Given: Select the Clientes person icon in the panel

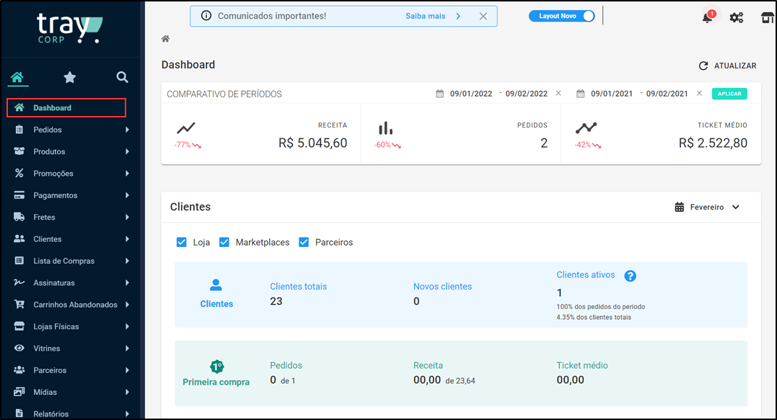Looking at the screenshot, I should (x=216, y=284).
